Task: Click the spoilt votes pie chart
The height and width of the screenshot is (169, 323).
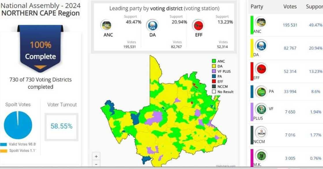Action: tap(18, 125)
